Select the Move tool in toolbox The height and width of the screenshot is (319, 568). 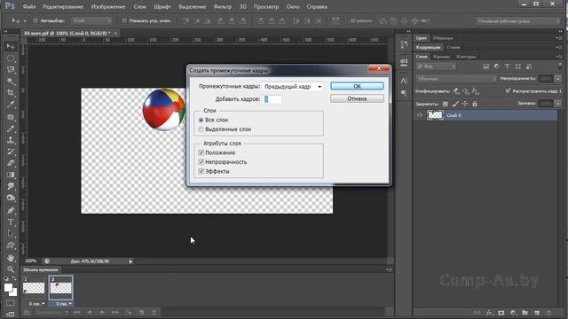[11, 46]
